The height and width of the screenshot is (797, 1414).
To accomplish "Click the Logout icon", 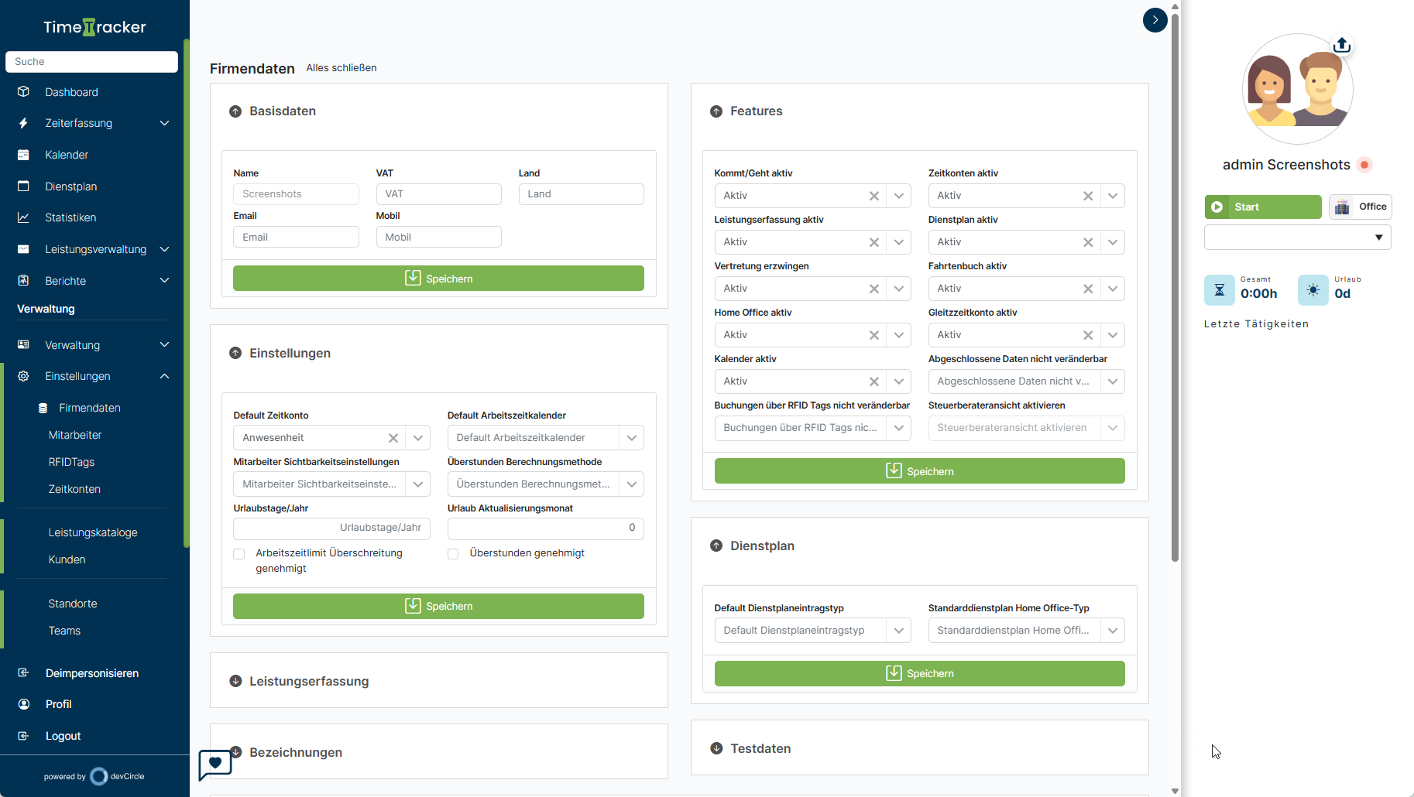I will pyautogui.click(x=23, y=736).
